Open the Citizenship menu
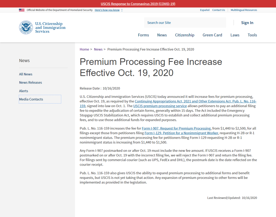276x217 pixels. coord(185,35)
